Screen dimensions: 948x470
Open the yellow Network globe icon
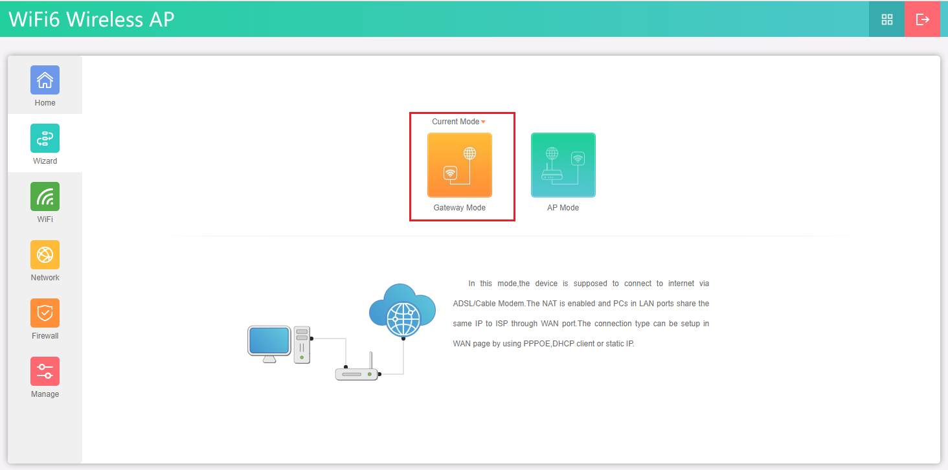click(45, 255)
